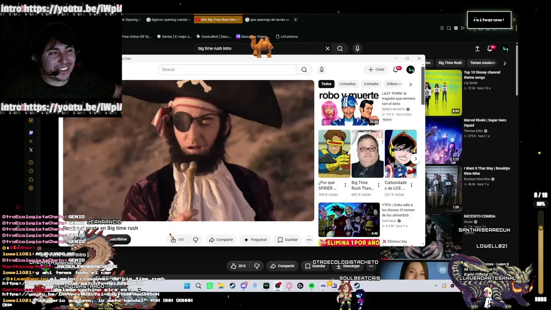Click Compartir in the back YouTube window
551x310 pixels.
pyautogui.click(x=282, y=266)
